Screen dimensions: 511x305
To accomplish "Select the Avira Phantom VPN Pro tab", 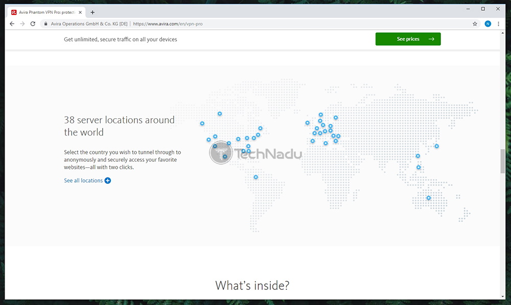I will (x=47, y=12).
